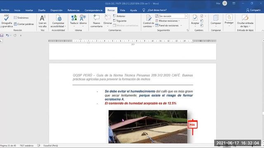This screenshot has width=264, height=148.
Task: Open the Proteger menu
Action: pos(229,21)
